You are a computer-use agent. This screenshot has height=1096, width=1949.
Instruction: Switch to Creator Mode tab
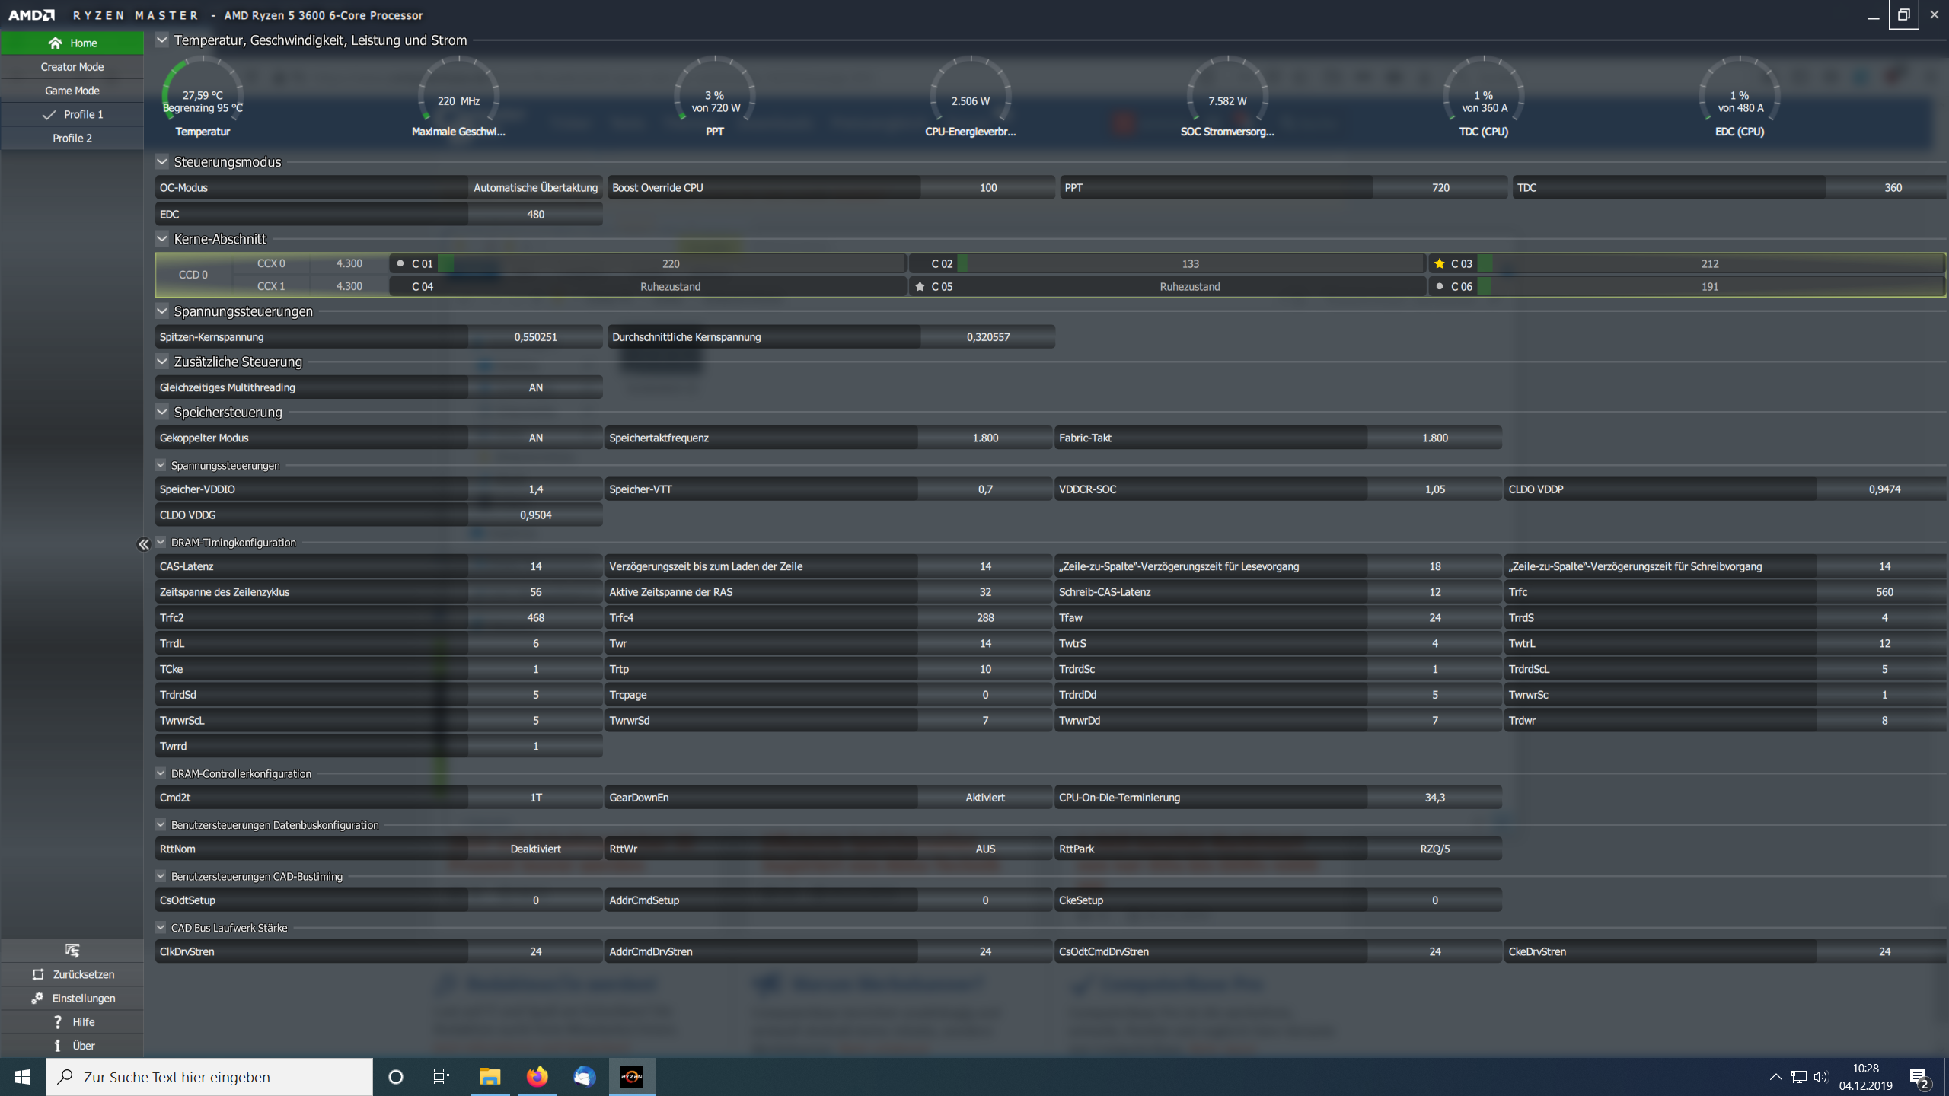(72, 67)
